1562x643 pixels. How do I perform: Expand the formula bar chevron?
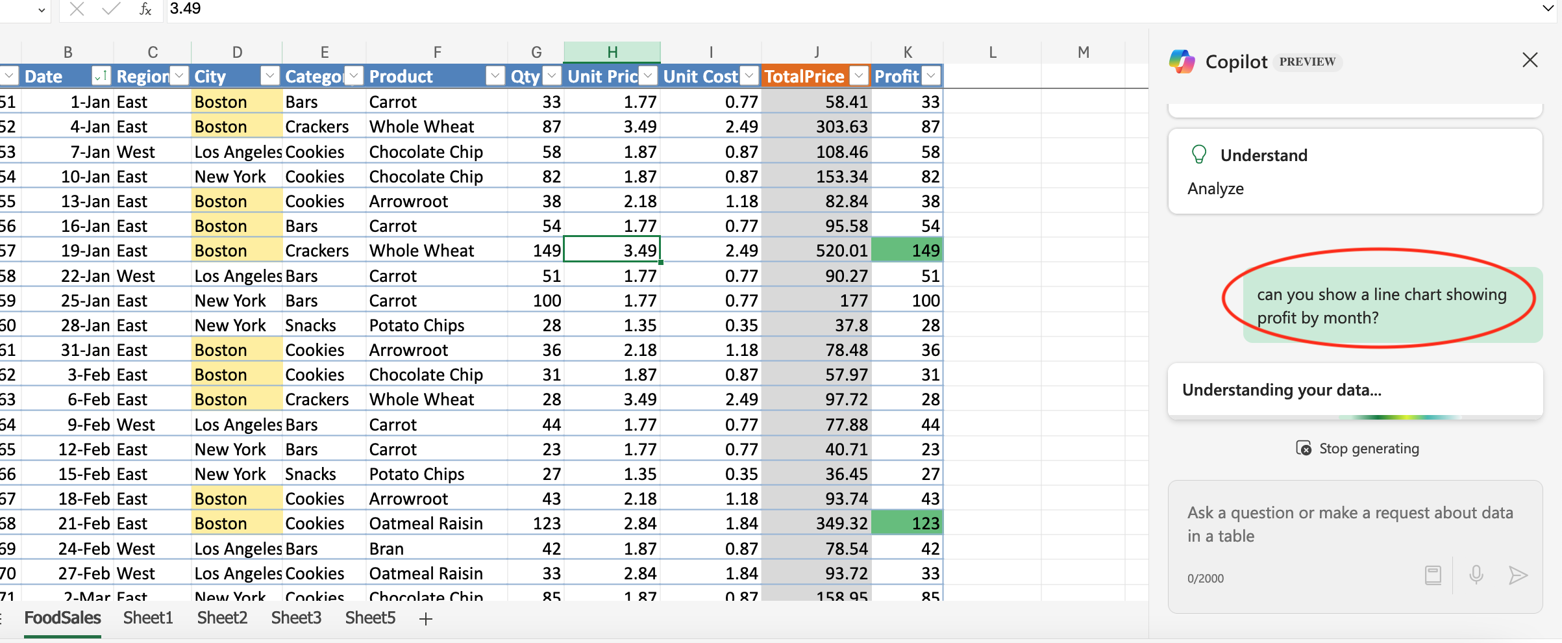(1548, 9)
